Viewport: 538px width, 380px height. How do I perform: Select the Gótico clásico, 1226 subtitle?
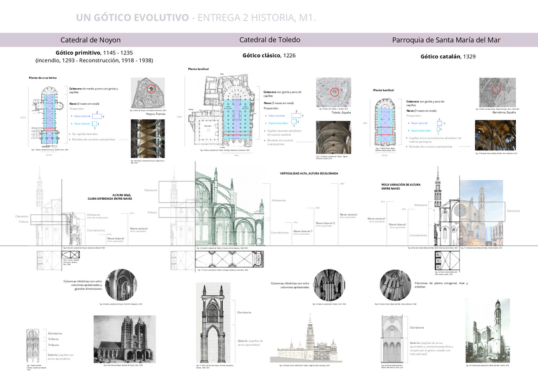tap(269, 56)
